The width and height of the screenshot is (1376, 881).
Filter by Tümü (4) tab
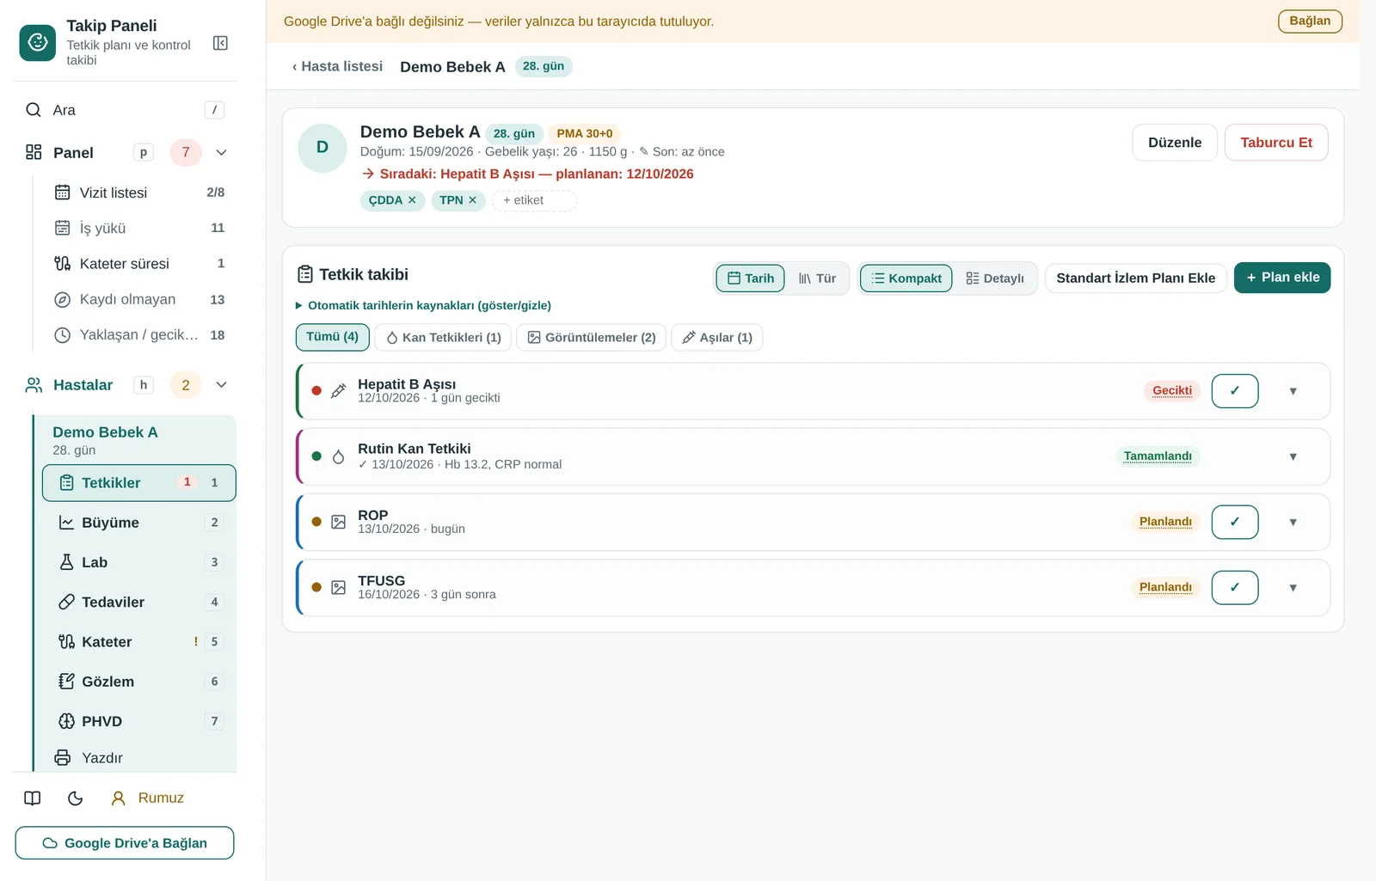tap(332, 337)
